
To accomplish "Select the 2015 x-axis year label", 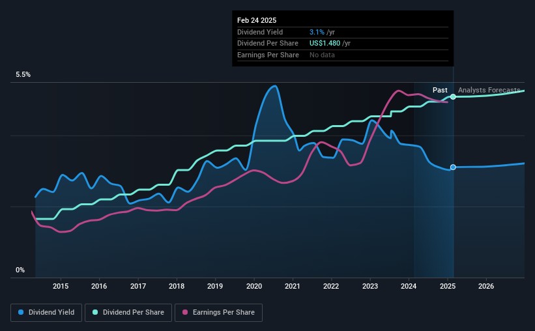I will click(x=61, y=286).
